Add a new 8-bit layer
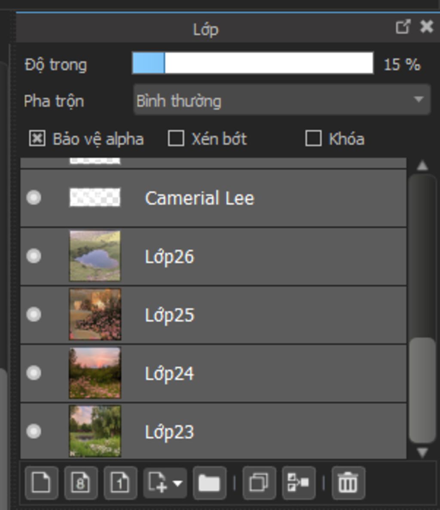440x510 pixels. pos(81,483)
